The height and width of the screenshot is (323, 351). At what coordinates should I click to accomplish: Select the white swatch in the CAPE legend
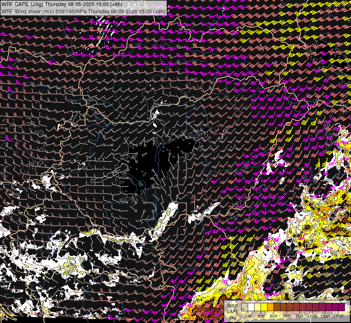click(x=251, y=307)
